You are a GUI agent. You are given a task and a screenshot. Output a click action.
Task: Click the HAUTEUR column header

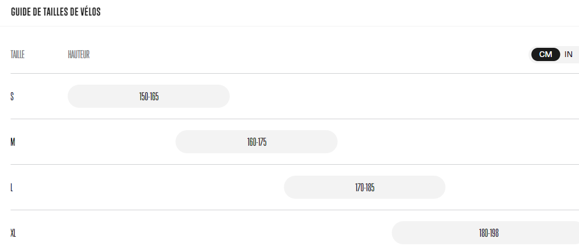78,55
